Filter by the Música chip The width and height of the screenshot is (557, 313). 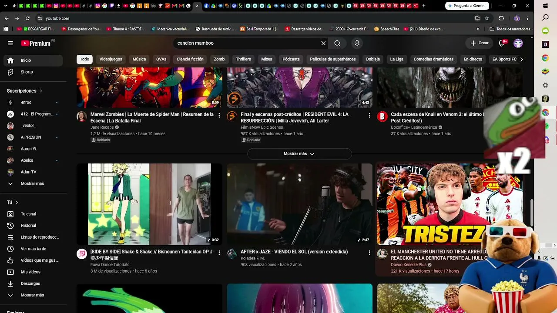coord(139,59)
